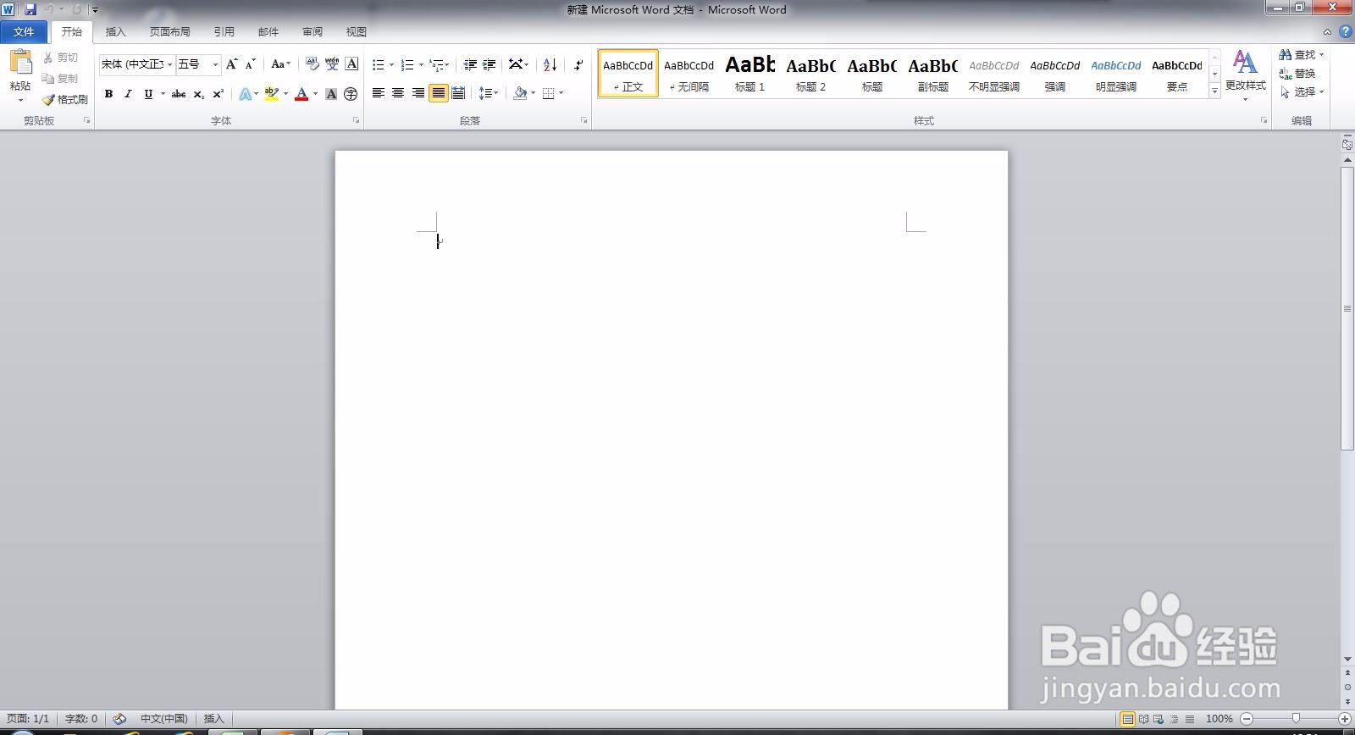Viewport: 1355px width, 735px height.
Task: Click the text highlight color marker
Action: tap(271, 94)
